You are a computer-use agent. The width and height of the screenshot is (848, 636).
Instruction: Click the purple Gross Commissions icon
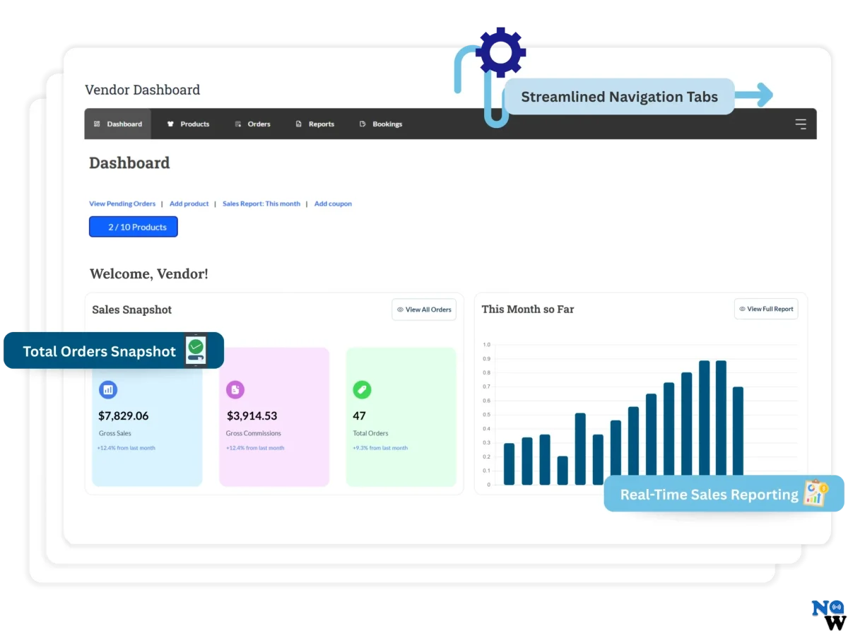click(235, 389)
